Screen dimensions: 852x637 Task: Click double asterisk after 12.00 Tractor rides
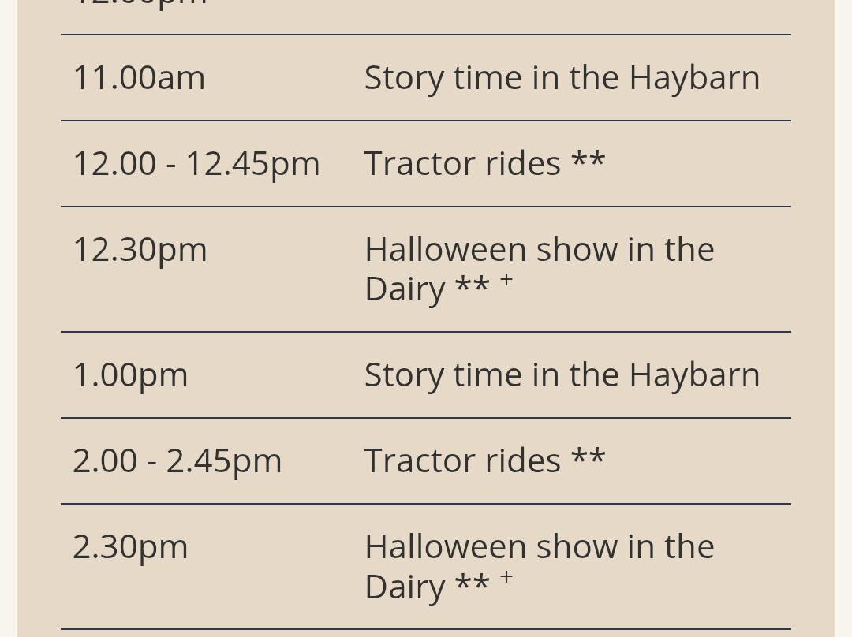point(588,161)
